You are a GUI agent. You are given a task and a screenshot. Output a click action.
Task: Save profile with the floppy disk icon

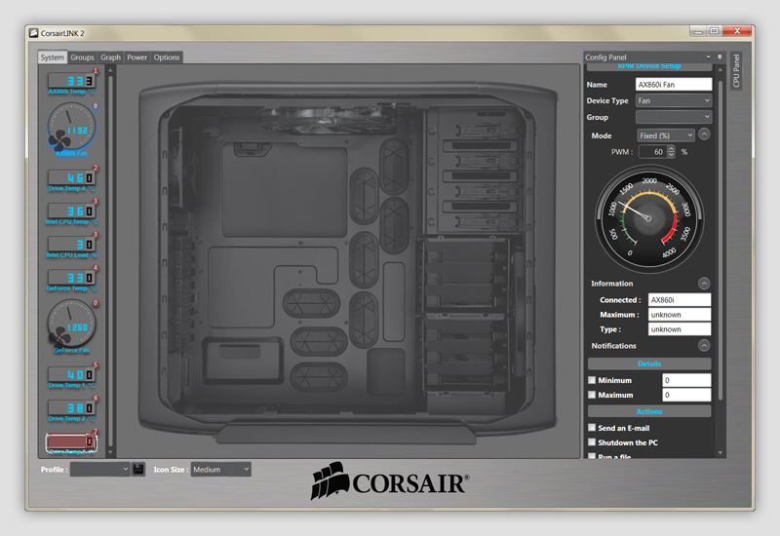[x=138, y=469]
